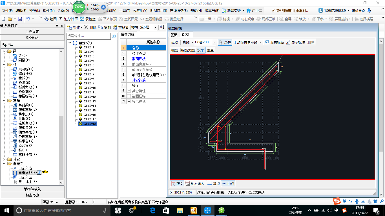The height and width of the screenshot is (216, 385).
Task: Open the 构件(N) menu
Action: click(48, 11)
